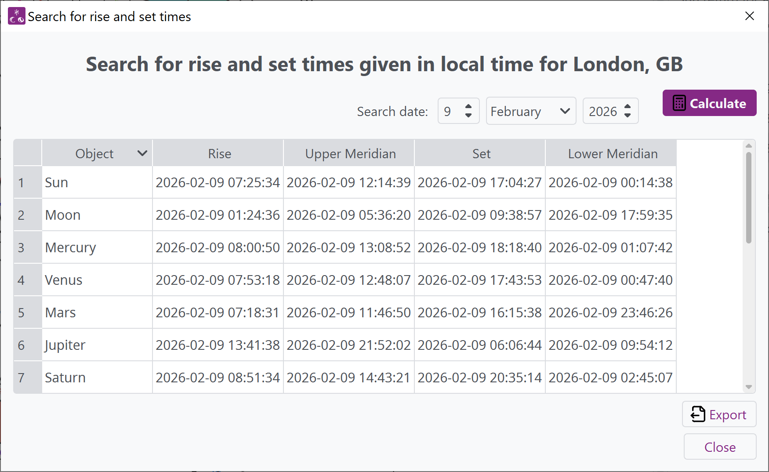Expand the Object column header dropdown arrow
769x472 pixels.
[142, 153]
